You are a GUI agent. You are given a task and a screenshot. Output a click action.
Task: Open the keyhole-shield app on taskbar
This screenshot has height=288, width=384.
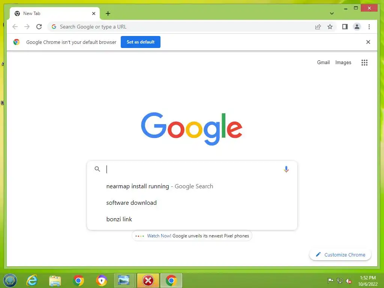click(101, 280)
